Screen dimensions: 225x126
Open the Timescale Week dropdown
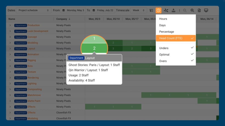tap(138, 10)
